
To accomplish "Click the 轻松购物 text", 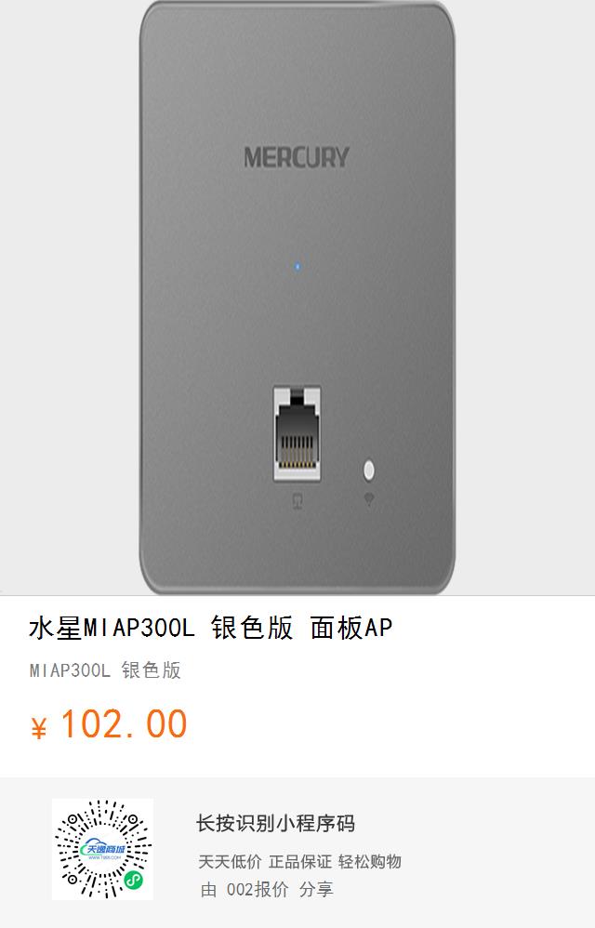I will click(370, 862).
